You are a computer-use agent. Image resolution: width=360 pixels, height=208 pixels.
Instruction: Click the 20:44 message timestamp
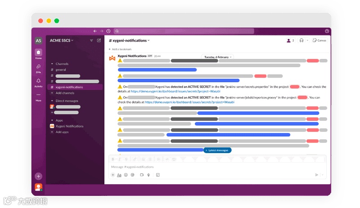point(157,56)
